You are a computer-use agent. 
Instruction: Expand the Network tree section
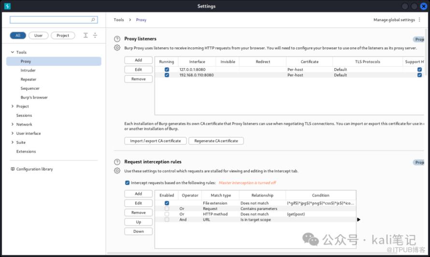[12, 124]
